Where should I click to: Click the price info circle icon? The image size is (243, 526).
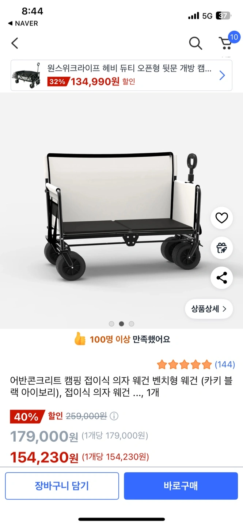point(114,416)
